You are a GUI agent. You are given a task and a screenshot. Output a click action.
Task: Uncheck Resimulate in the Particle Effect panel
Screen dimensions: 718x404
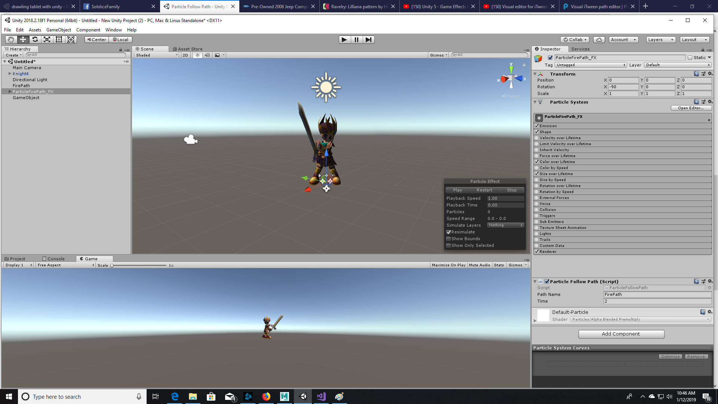448,232
